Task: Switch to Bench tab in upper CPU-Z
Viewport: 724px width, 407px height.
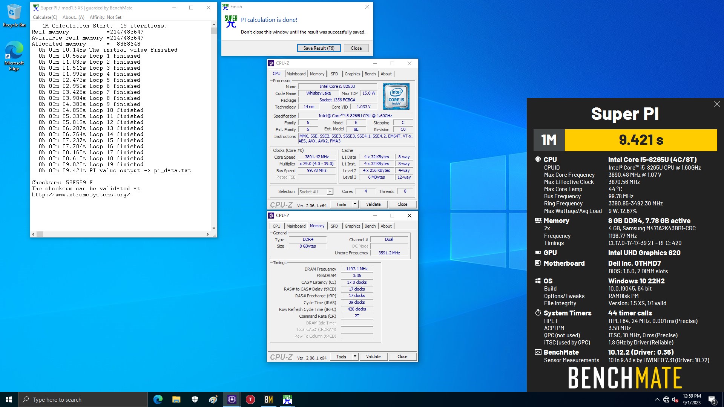Action: point(370,74)
